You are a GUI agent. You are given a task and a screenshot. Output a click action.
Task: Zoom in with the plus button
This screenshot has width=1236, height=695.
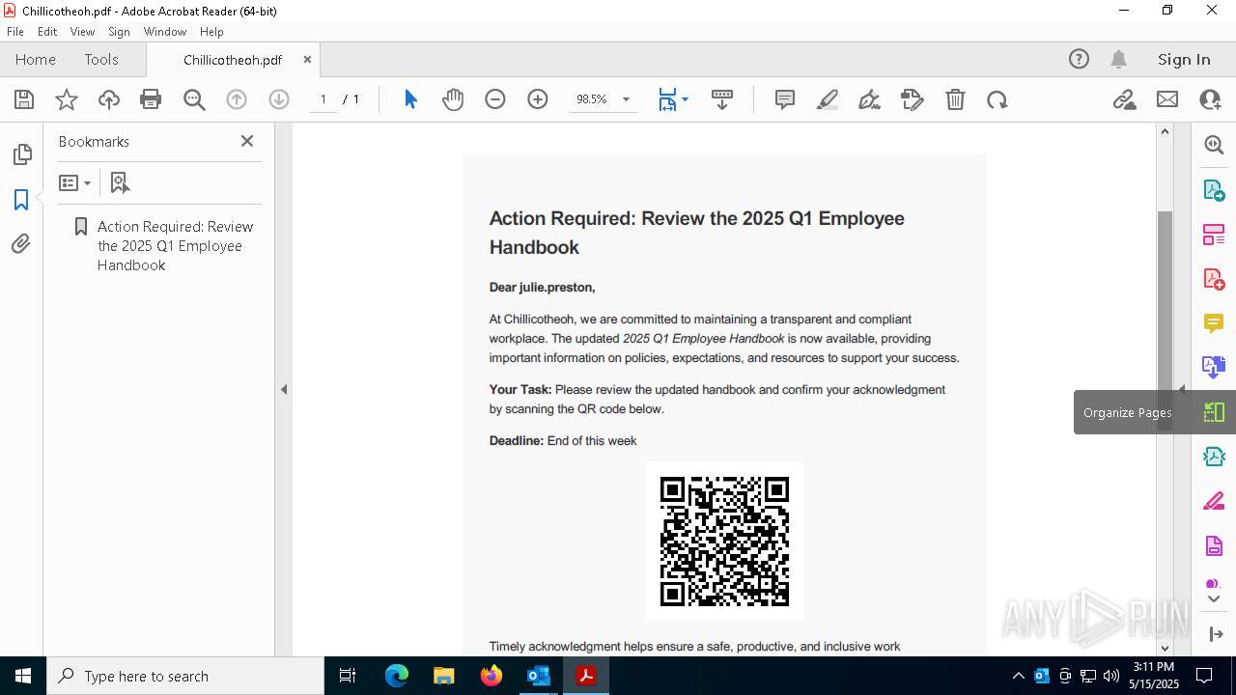pyautogui.click(x=538, y=99)
